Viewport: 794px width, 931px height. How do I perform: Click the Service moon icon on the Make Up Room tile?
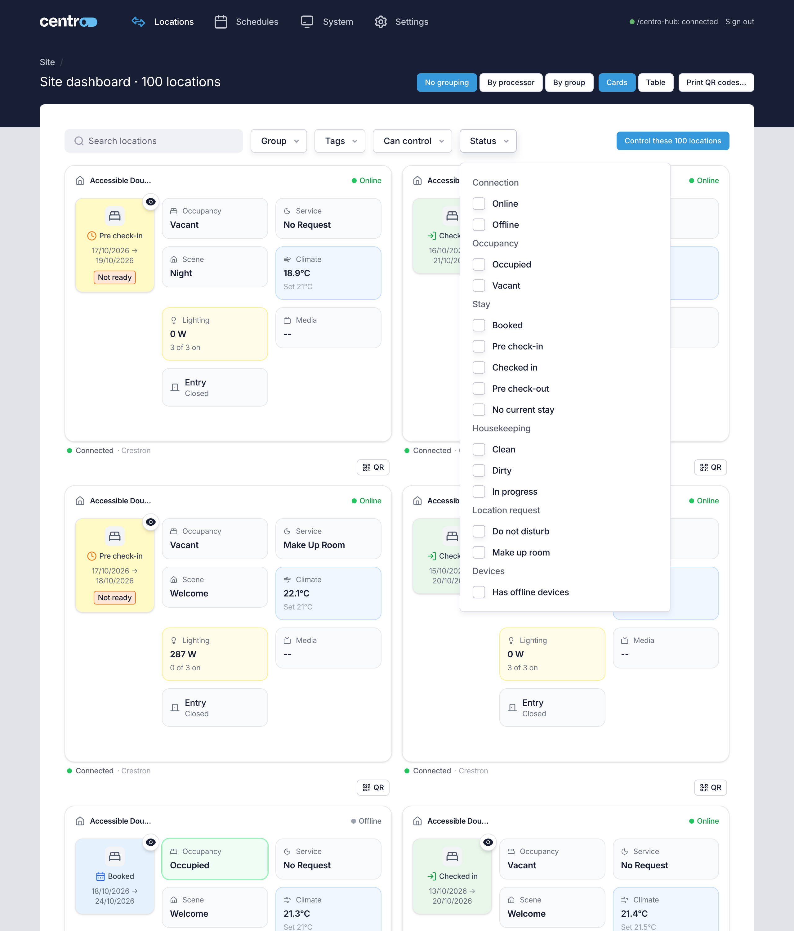287,531
